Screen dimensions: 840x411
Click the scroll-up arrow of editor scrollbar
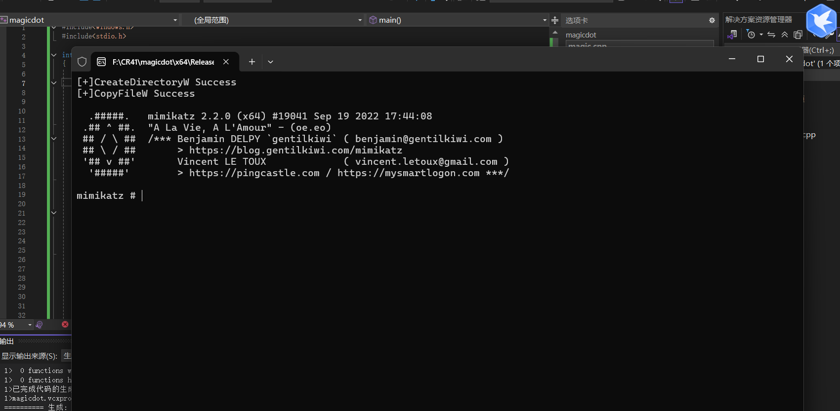pyautogui.click(x=555, y=33)
